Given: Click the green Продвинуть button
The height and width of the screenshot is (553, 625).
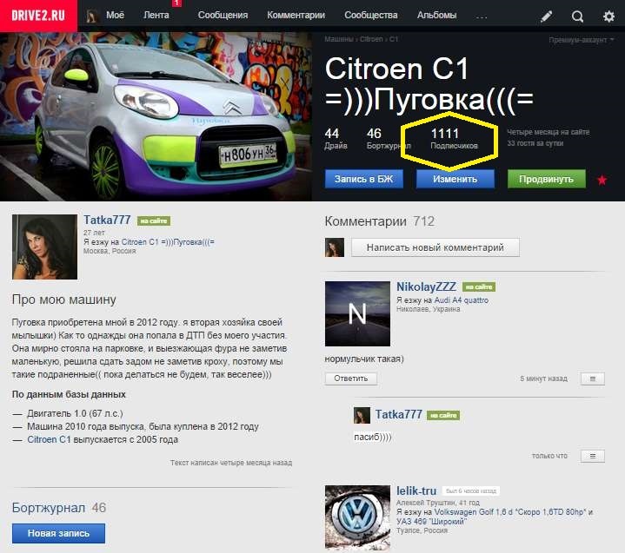Looking at the screenshot, I should (x=547, y=179).
